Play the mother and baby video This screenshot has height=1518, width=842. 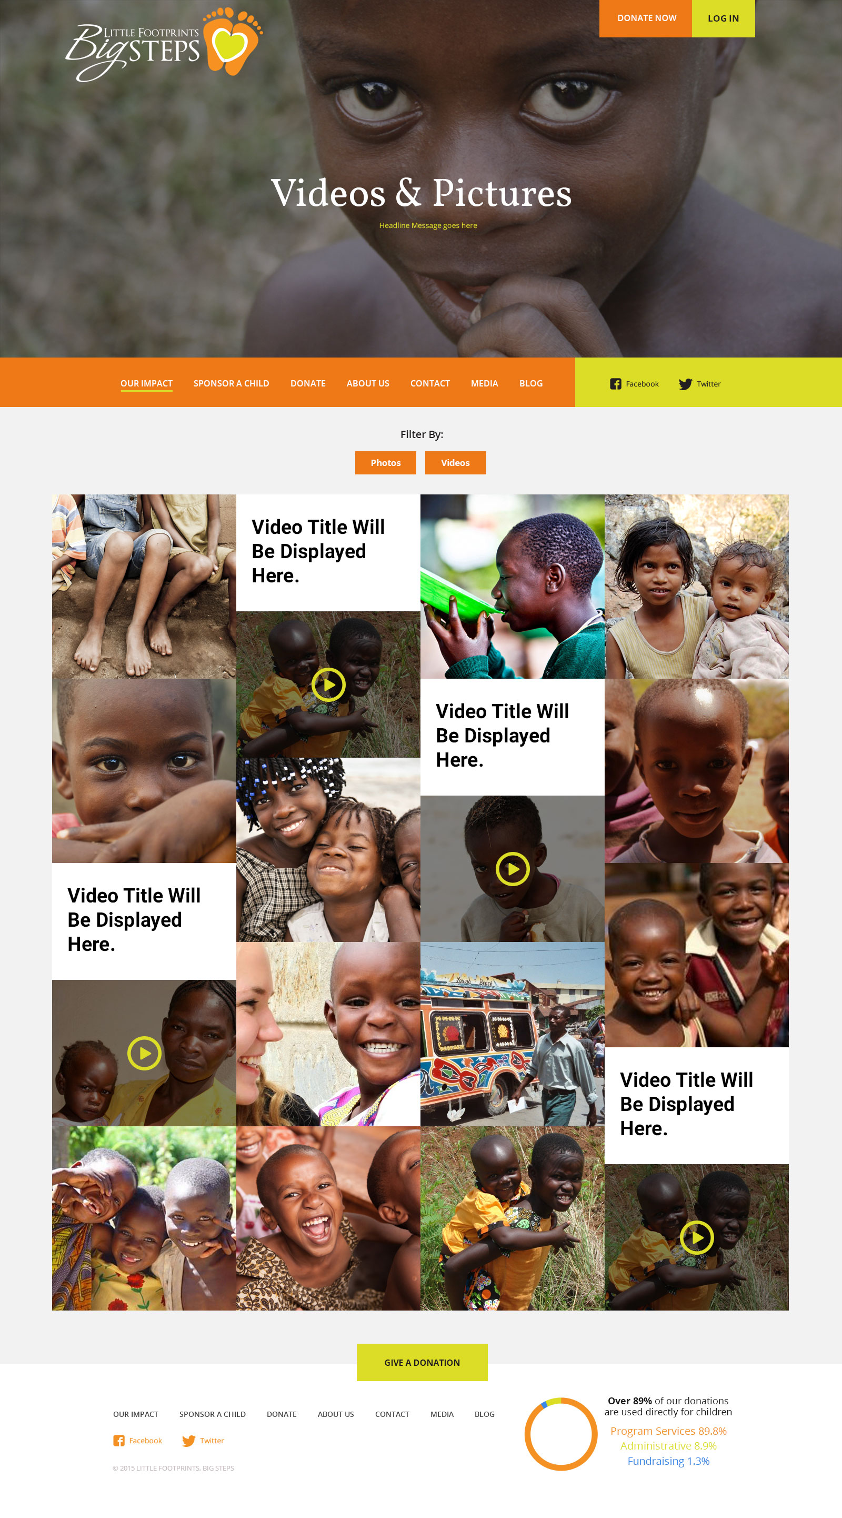(x=144, y=1053)
